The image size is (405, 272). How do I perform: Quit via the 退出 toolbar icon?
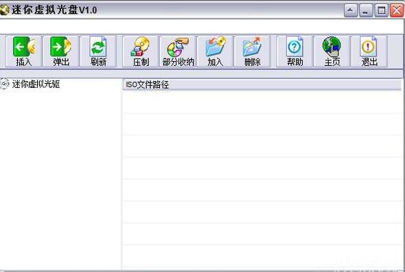[x=369, y=52]
